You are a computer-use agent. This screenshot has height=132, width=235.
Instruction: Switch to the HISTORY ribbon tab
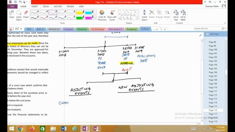click(x=58, y=7)
